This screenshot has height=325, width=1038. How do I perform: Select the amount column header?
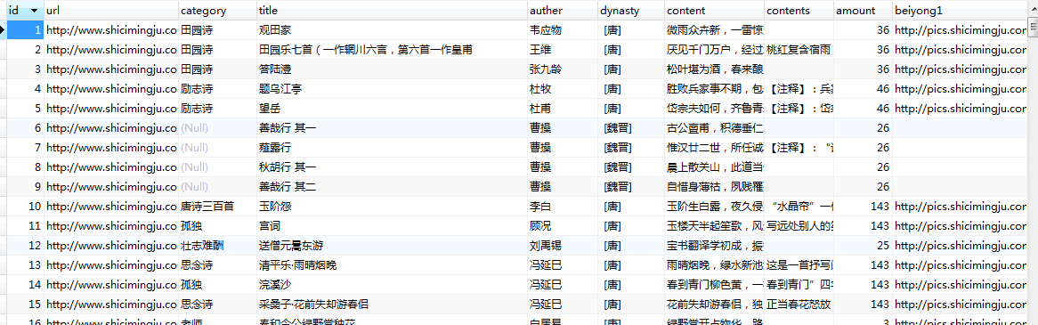863,11
